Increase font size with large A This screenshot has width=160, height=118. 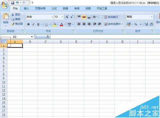pyautogui.click(x=67, y=17)
